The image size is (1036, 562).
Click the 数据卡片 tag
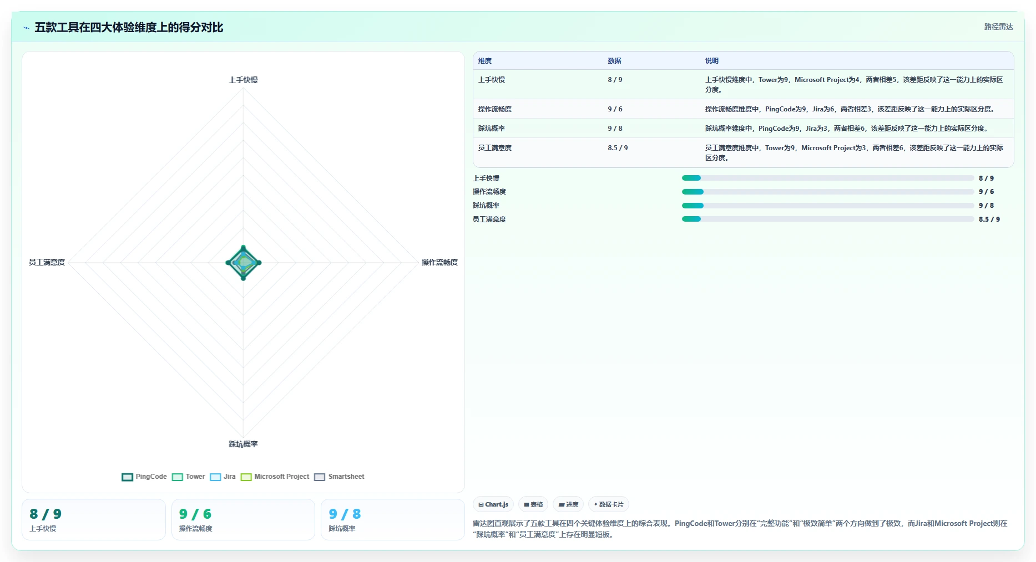pyautogui.click(x=609, y=504)
